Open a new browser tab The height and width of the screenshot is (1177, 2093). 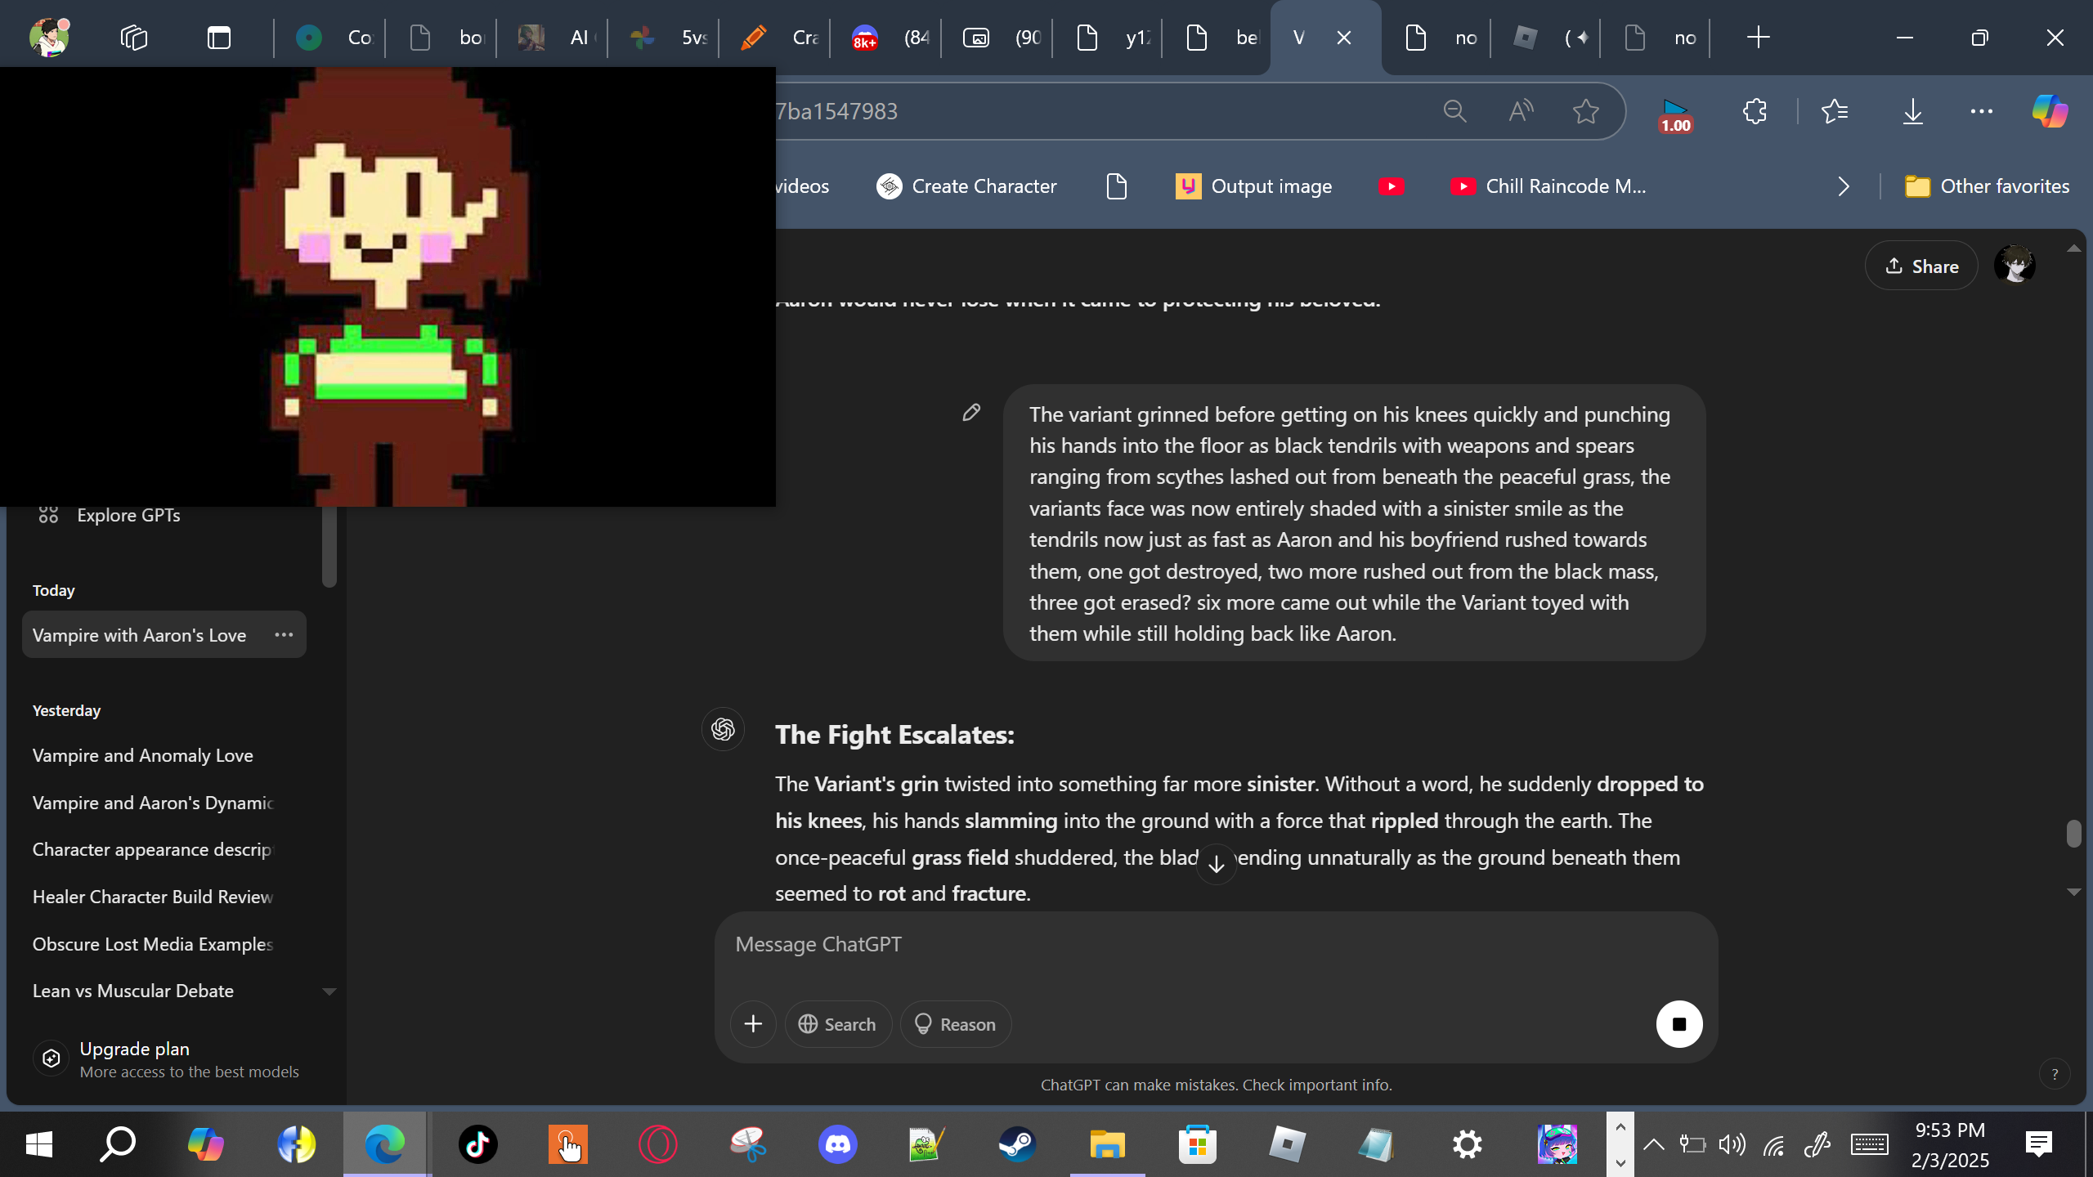[x=1758, y=38]
